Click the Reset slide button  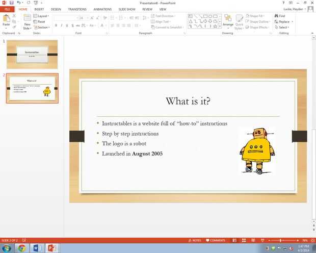click(39, 21)
